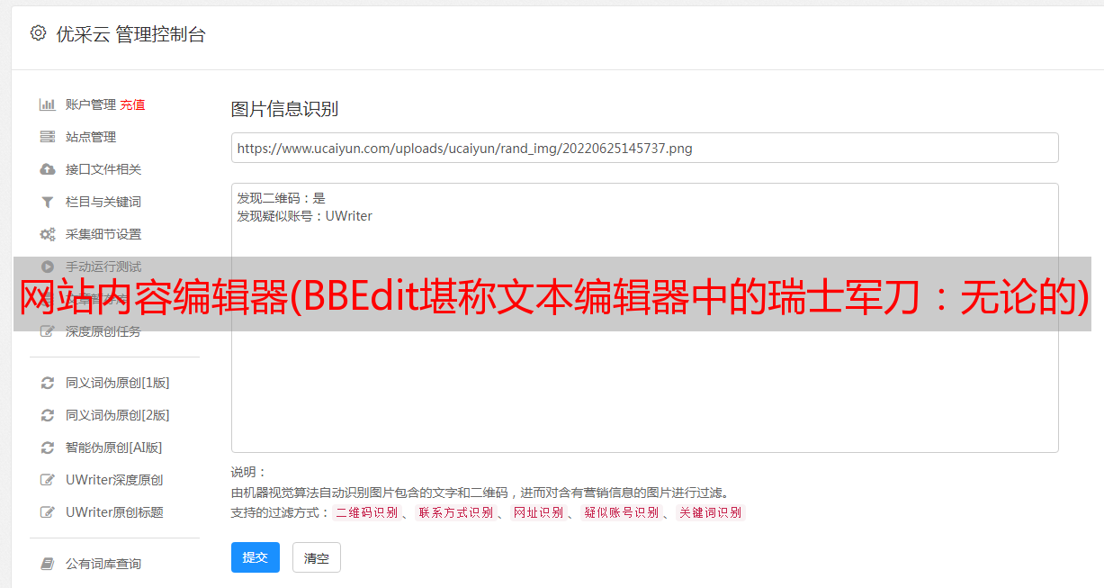Click the 清空 clear button

point(317,557)
